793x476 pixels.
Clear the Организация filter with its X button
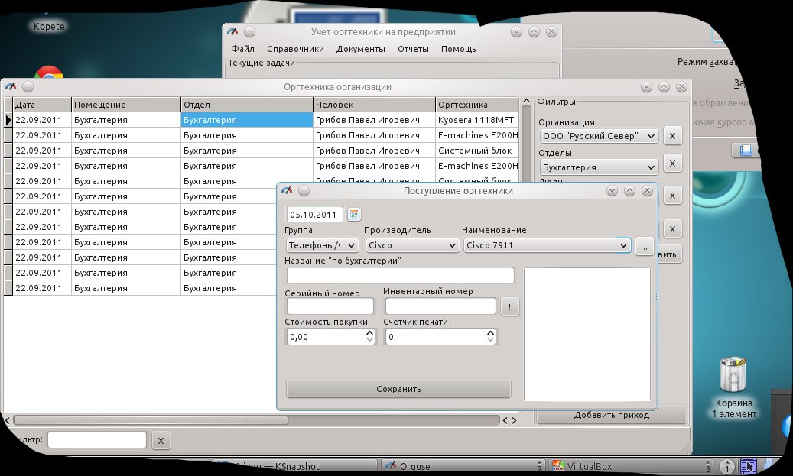click(x=672, y=136)
